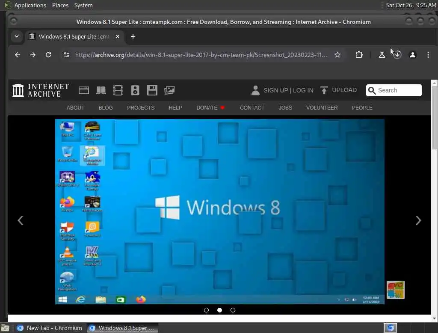
Task: Click the clock Sat Oct 26, 9:25 AM
Action: pos(411,5)
